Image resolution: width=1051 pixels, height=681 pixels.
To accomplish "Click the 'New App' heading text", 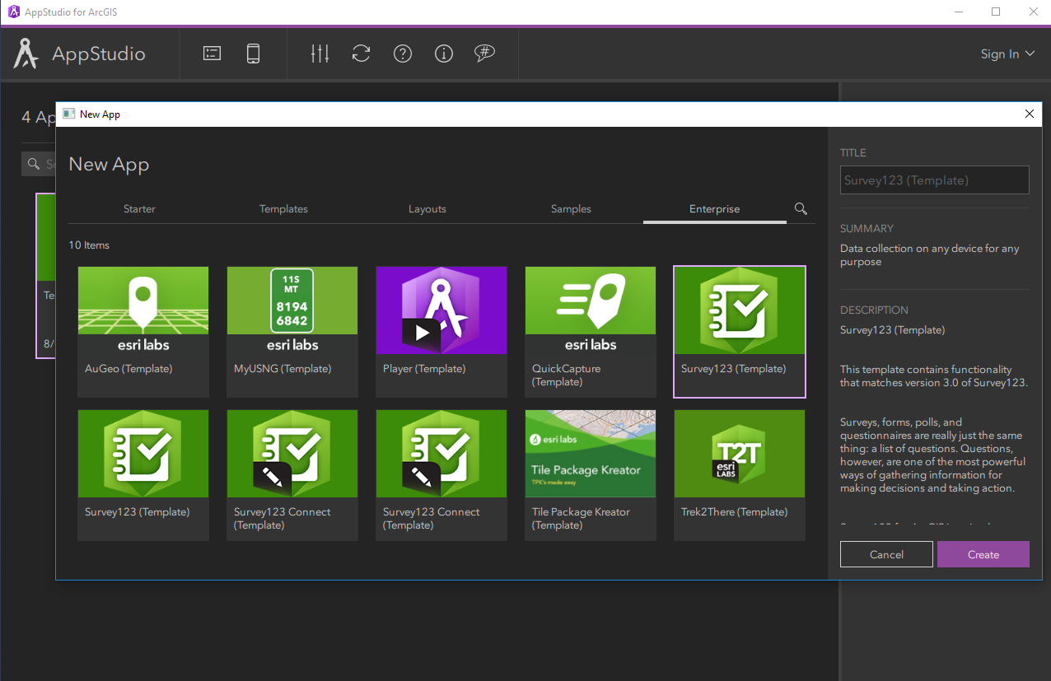I will tap(109, 164).
